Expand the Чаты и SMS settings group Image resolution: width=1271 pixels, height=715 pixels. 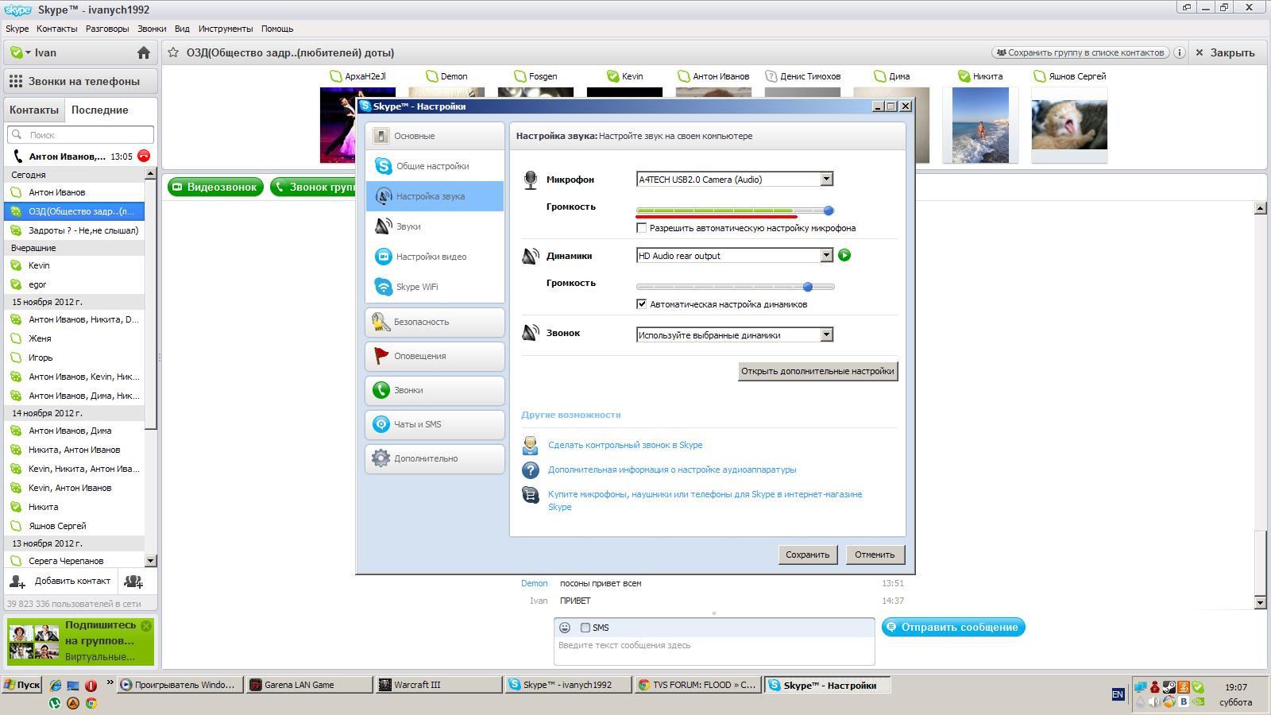435,424
